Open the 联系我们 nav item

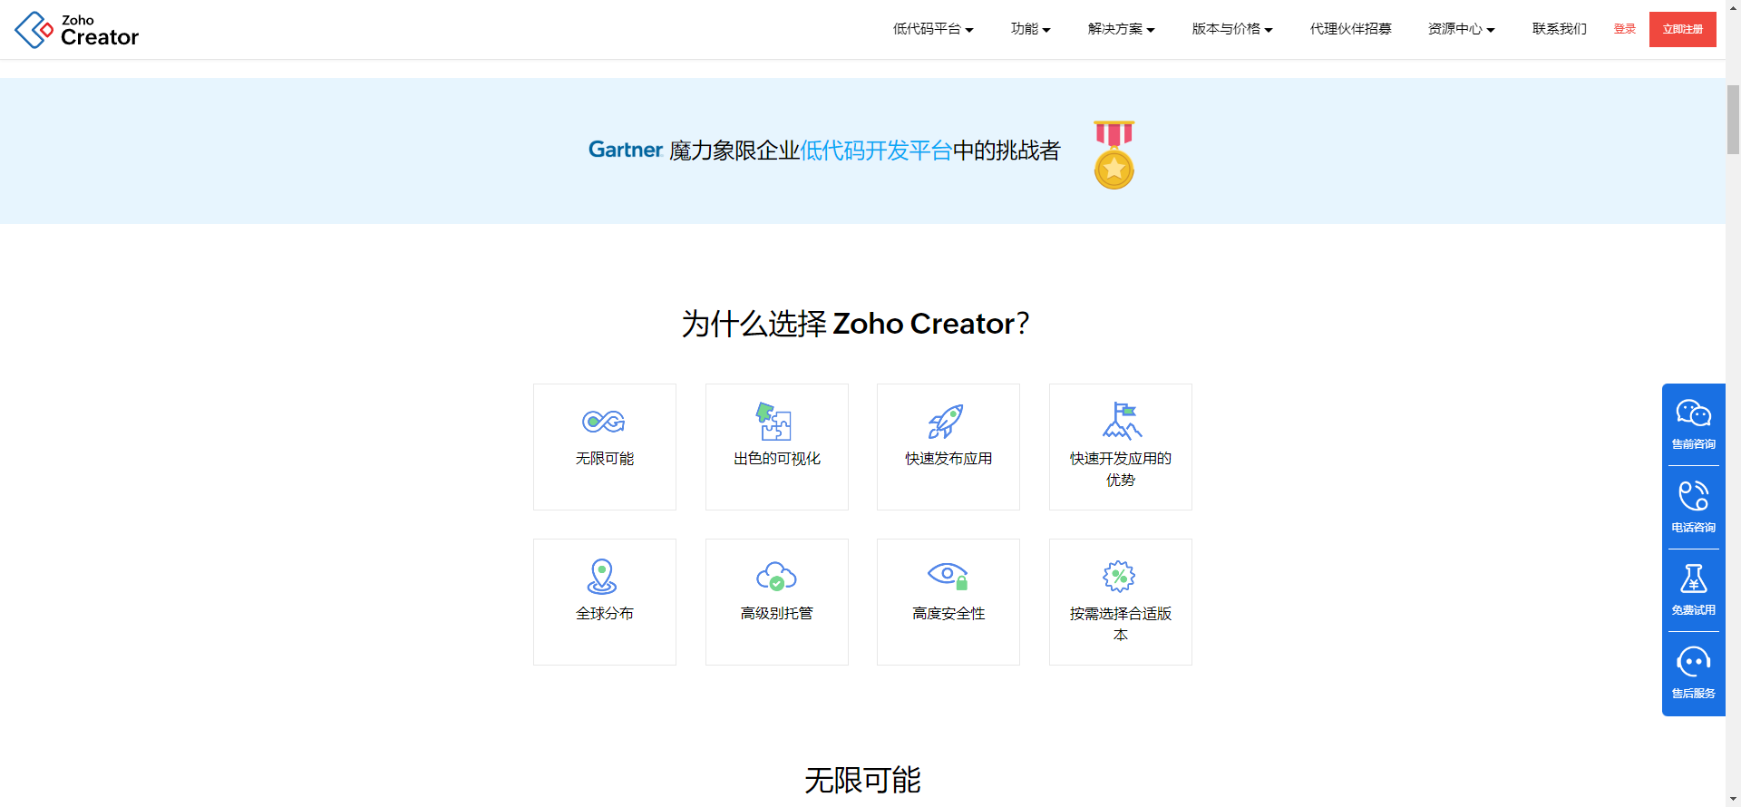tap(1560, 29)
